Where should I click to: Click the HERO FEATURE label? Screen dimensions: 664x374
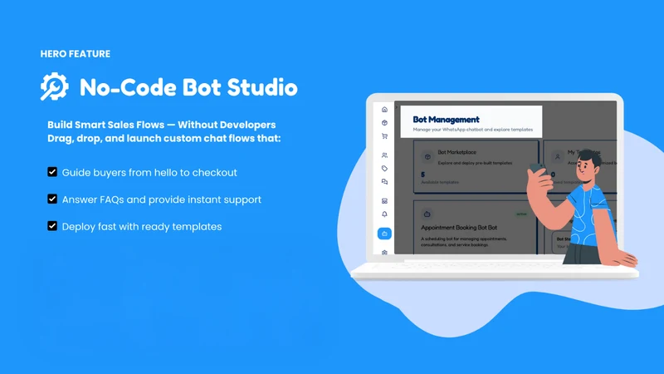76,54
